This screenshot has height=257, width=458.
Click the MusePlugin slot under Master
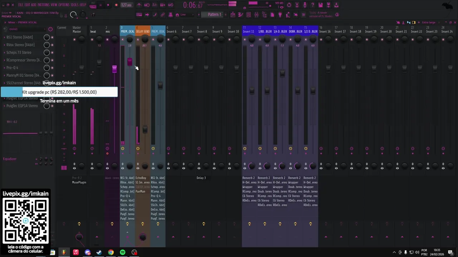pyautogui.click(x=79, y=182)
